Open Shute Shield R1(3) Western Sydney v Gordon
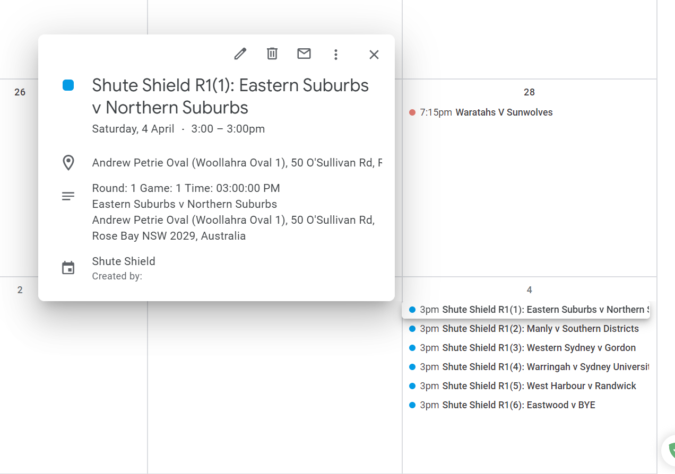 tap(526, 348)
